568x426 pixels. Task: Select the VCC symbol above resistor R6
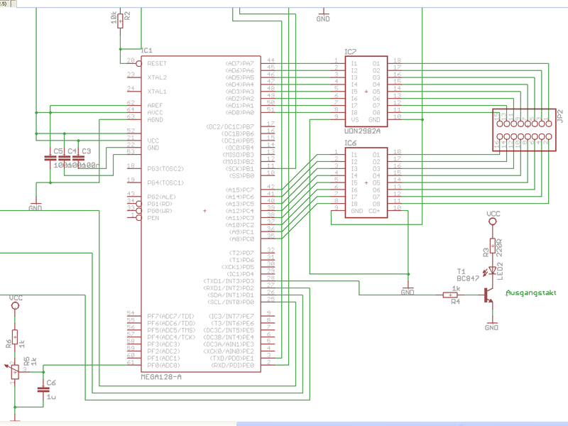point(15,305)
